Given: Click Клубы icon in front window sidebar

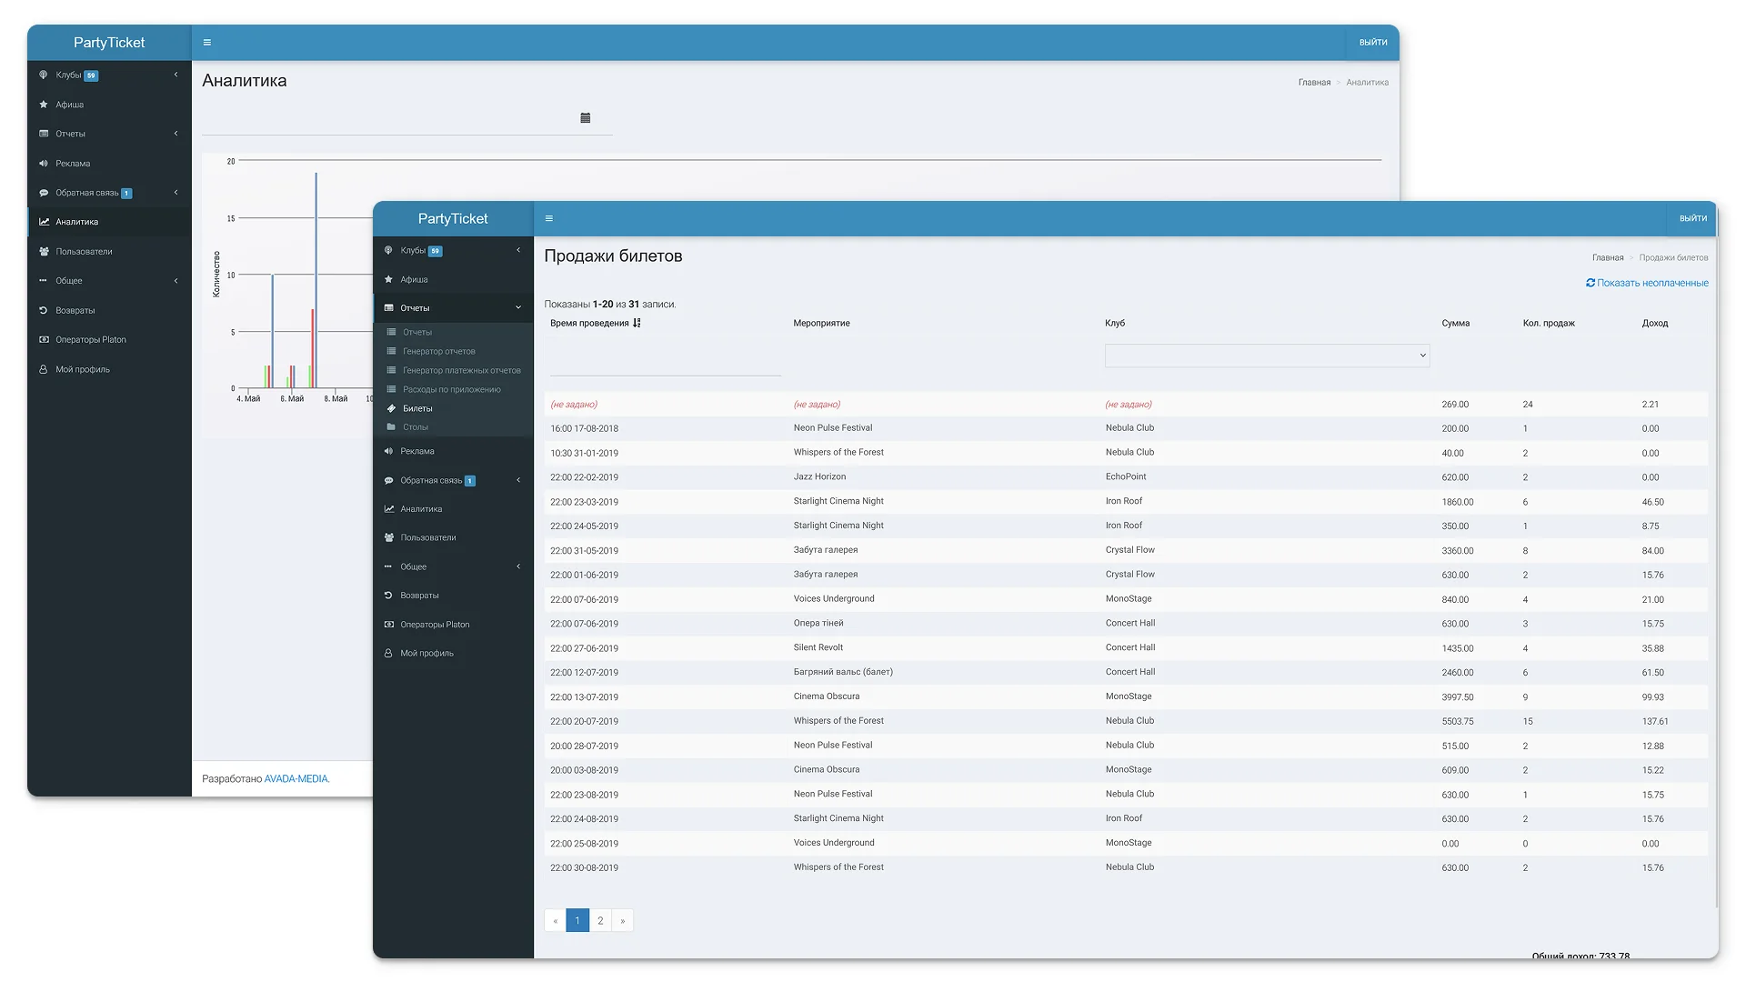Looking at the screenshot, I should [x=388, y=250].
